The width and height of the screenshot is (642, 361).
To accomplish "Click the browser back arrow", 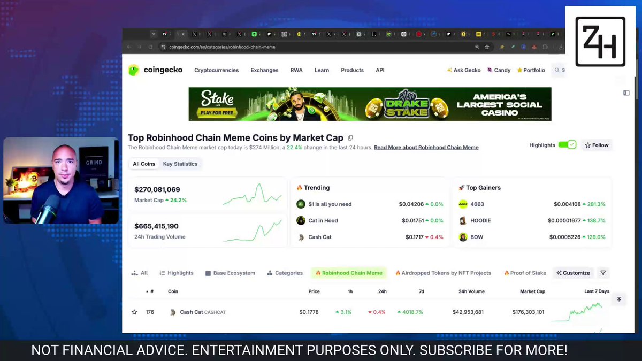I will coord(129,47).
